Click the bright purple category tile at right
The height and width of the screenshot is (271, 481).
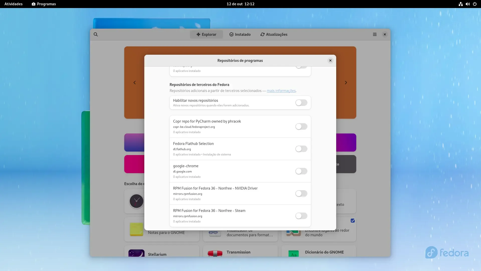[x=346, y=143]
